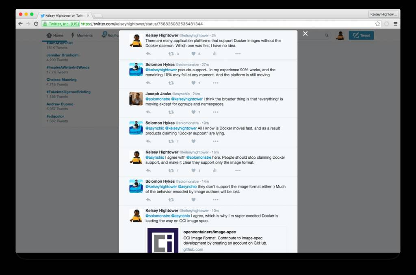Image resolution: width=416 pixels, height=275 pixels.
Task: Like Solomon Hykes' 19m tweet
Action: tap(193, 141)
